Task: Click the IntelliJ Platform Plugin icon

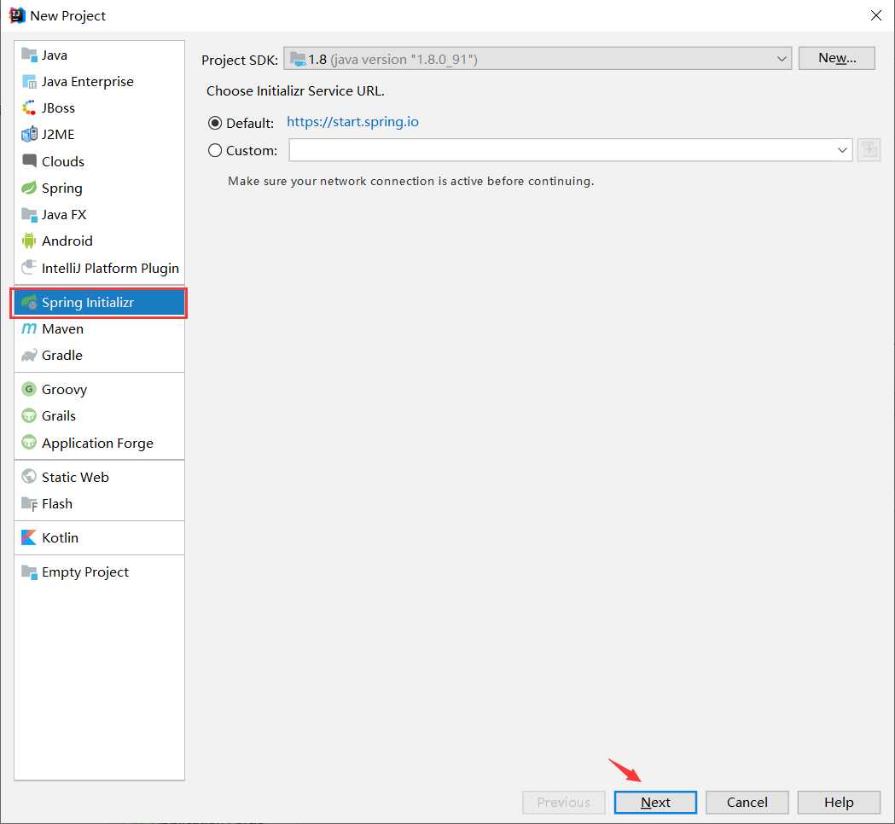Action: click(x=29, y=268)
